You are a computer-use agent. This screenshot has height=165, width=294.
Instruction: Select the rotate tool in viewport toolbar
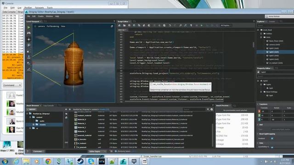tap(28, 45)
